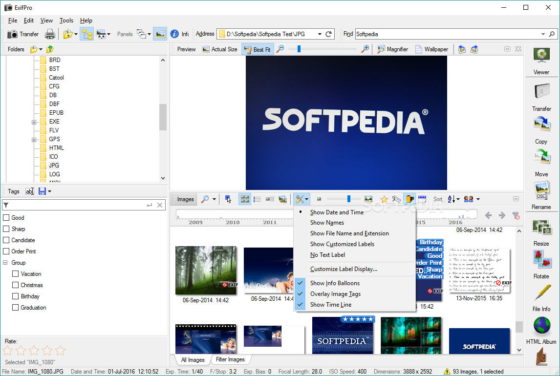Open the Tools menu
The width and height of the screenshot is (560, 376).
pos(66,21)
